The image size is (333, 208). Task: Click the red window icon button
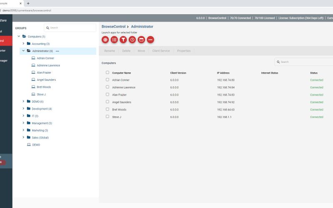141,40
